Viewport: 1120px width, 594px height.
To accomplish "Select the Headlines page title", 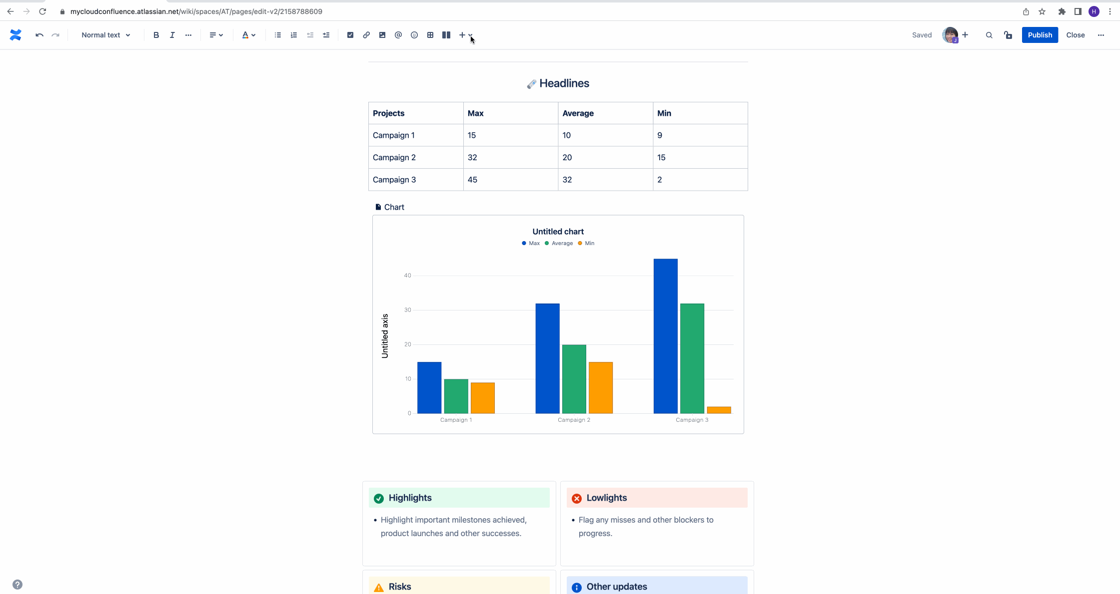I will tap(559, 83).
